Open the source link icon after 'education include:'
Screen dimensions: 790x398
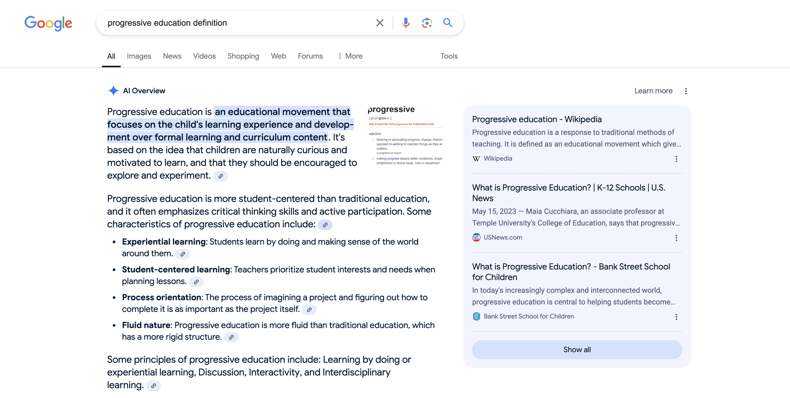click(325, 225)
